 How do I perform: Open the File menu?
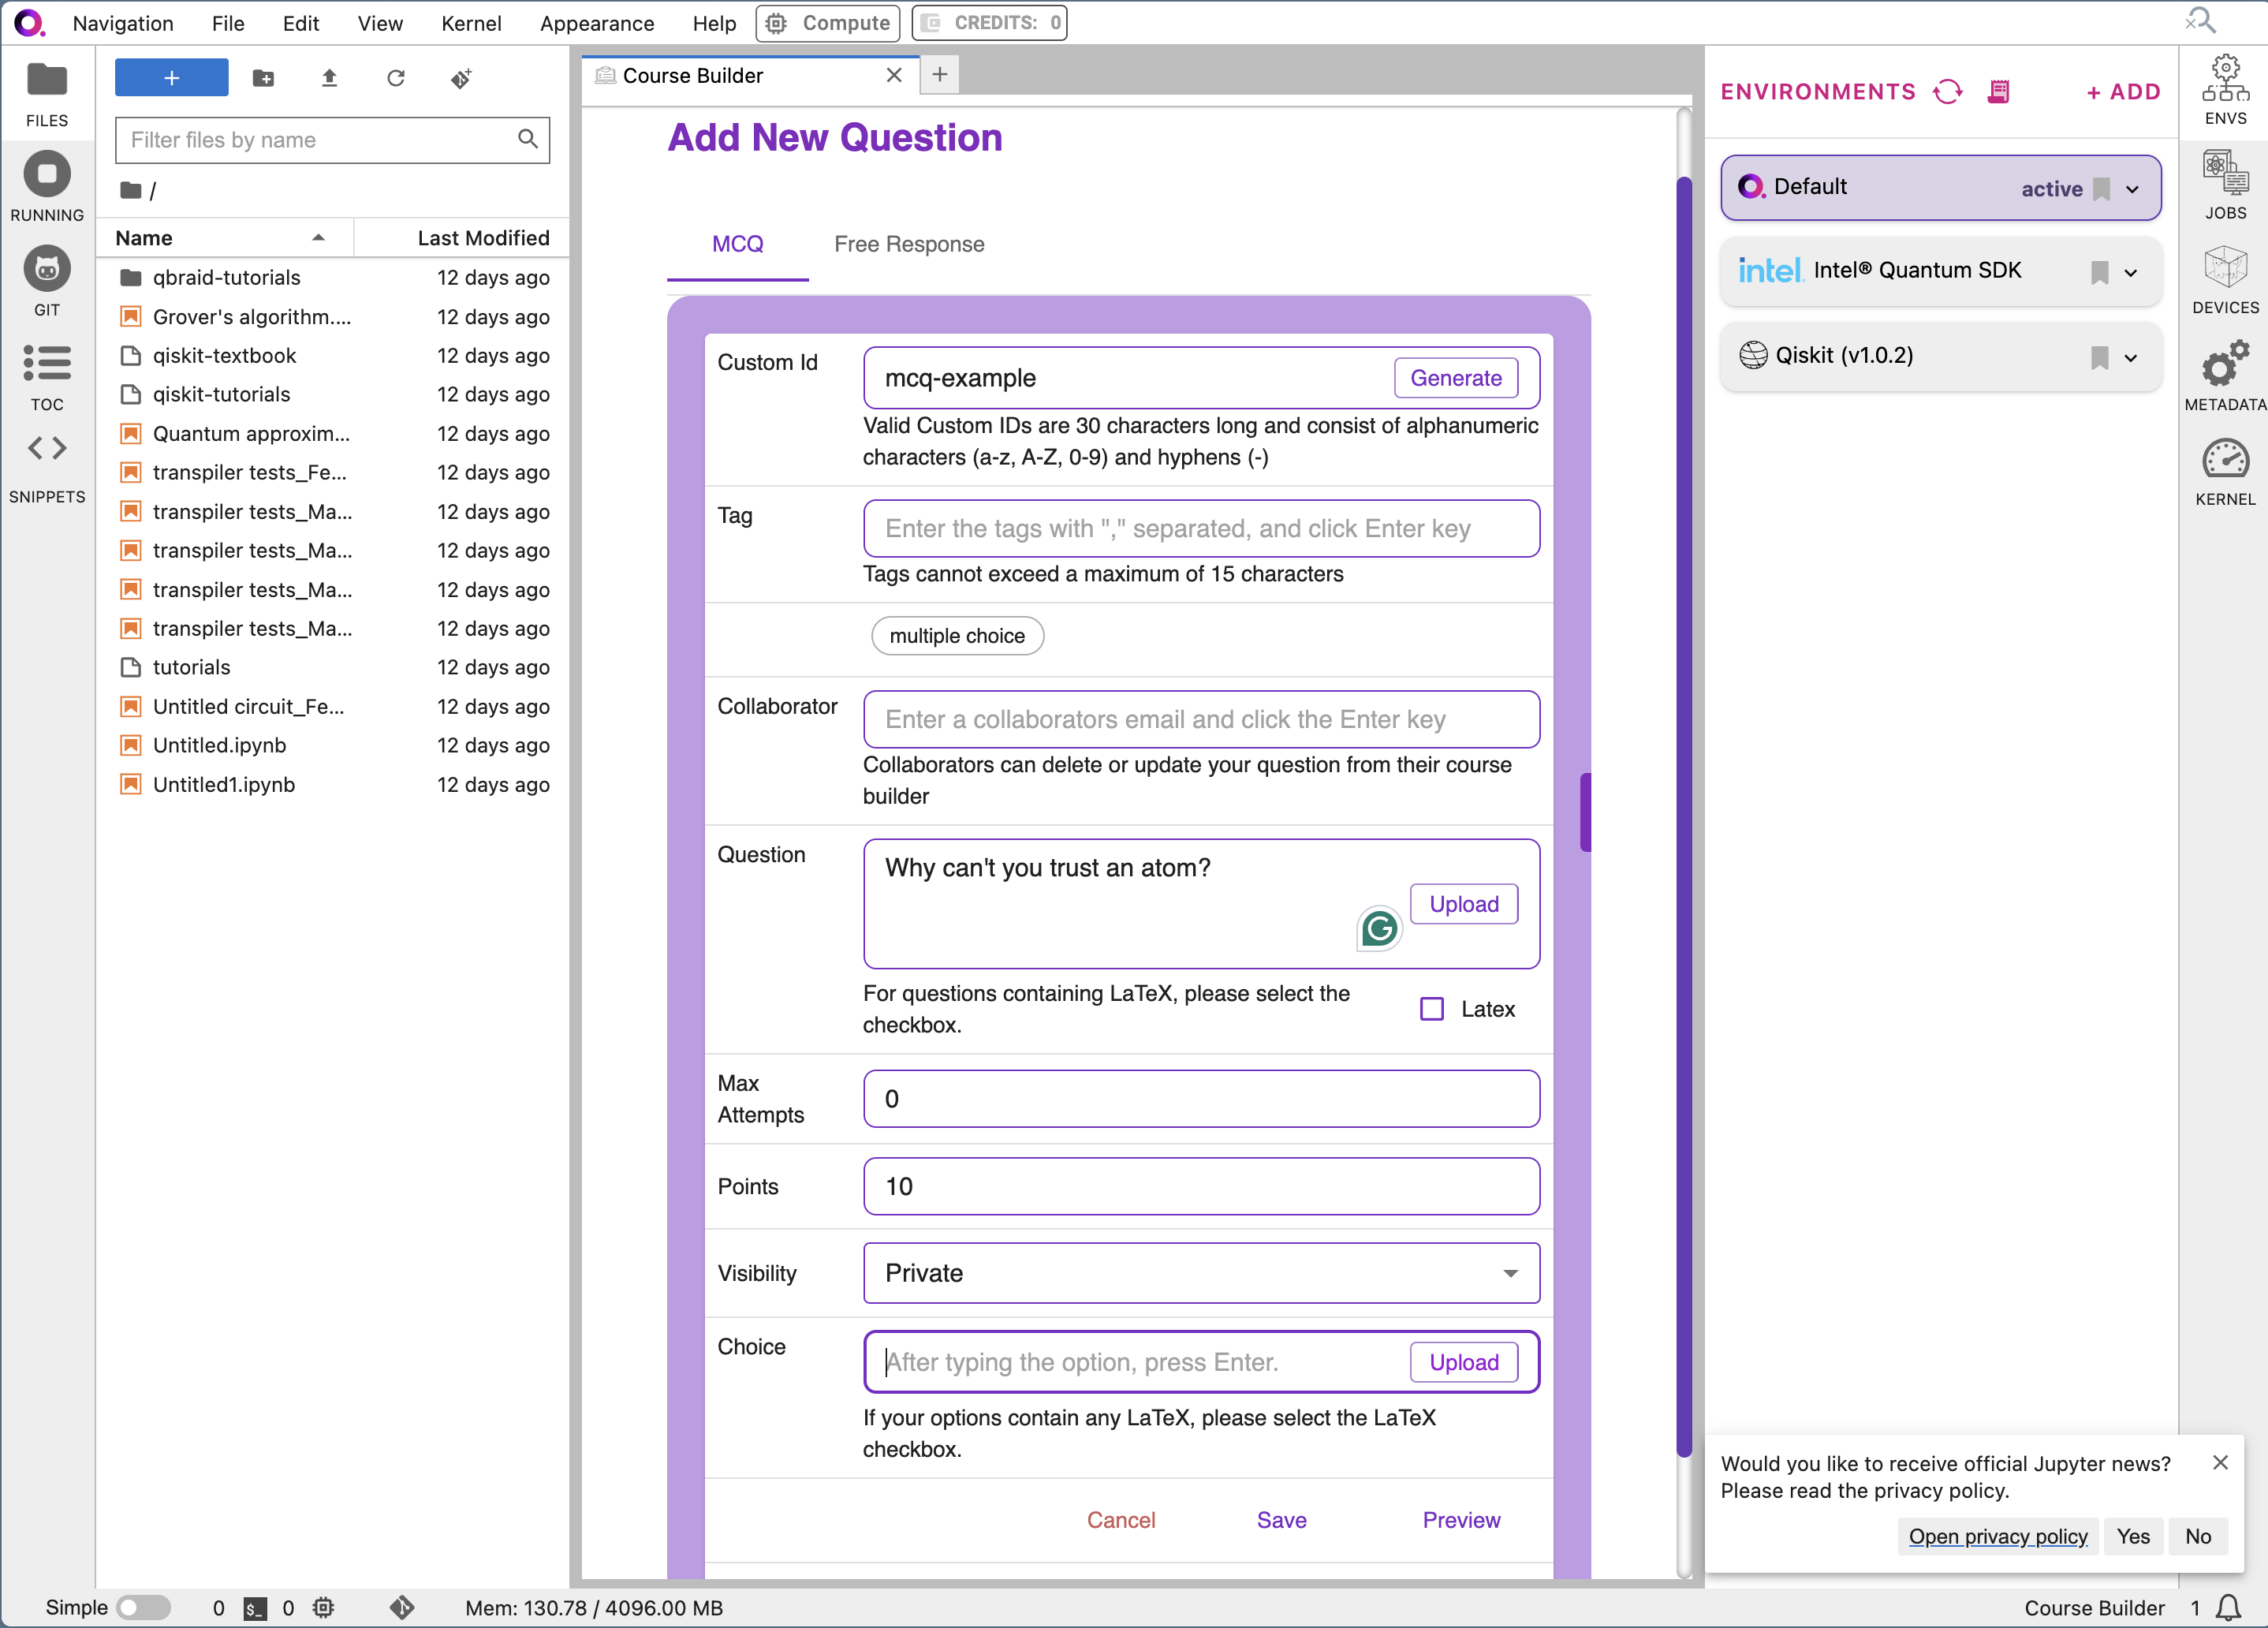228,23
